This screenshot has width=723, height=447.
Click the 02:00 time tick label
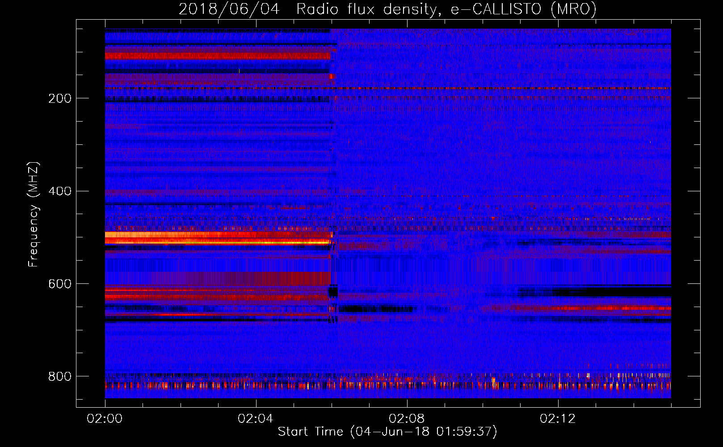pos(105,419)
